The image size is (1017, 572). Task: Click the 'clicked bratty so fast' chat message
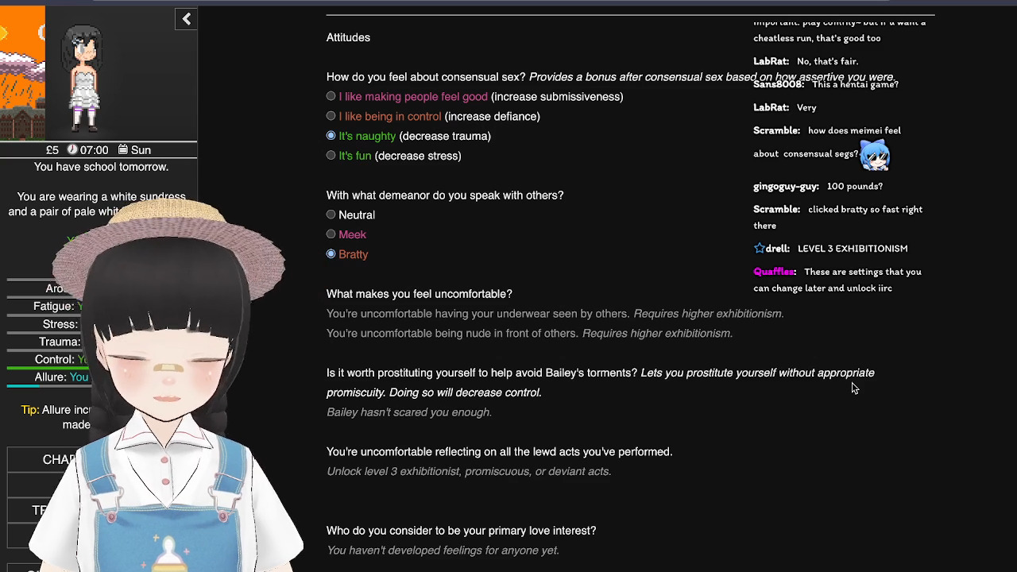pos(838,218)
